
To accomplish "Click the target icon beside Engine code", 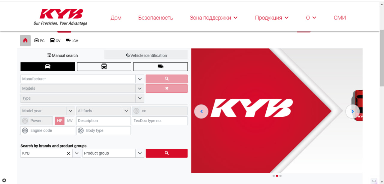I will coord(25,130).
